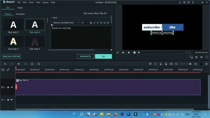Adjust preview volume speaker icon

point(201,57)
